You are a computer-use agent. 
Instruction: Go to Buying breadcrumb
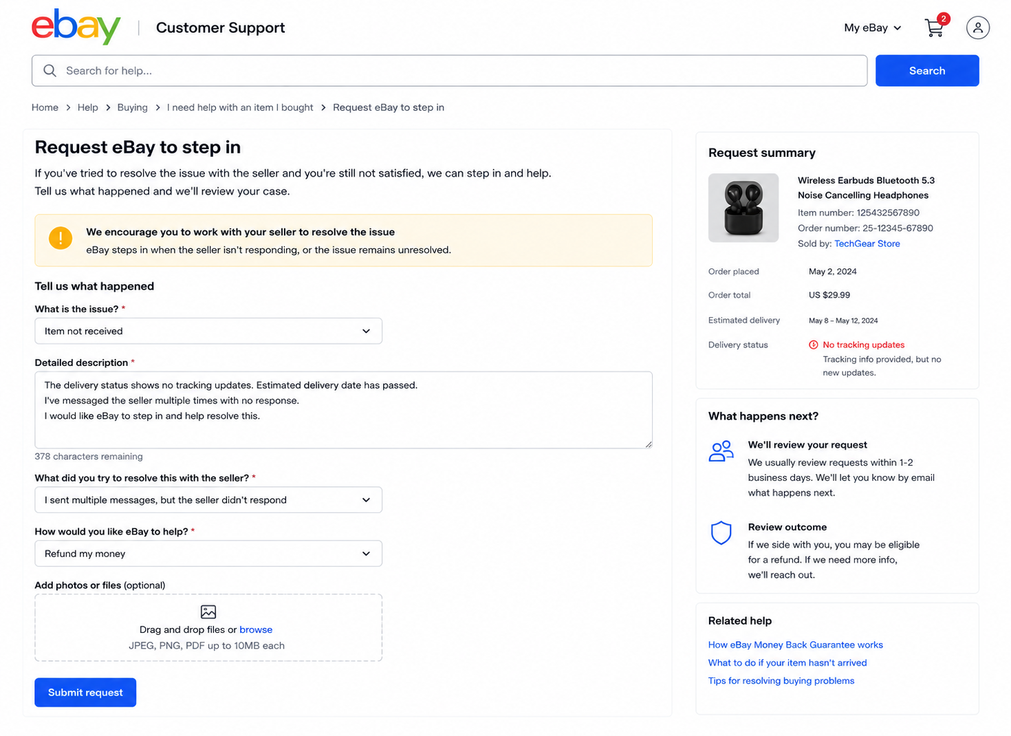point(132,107)
